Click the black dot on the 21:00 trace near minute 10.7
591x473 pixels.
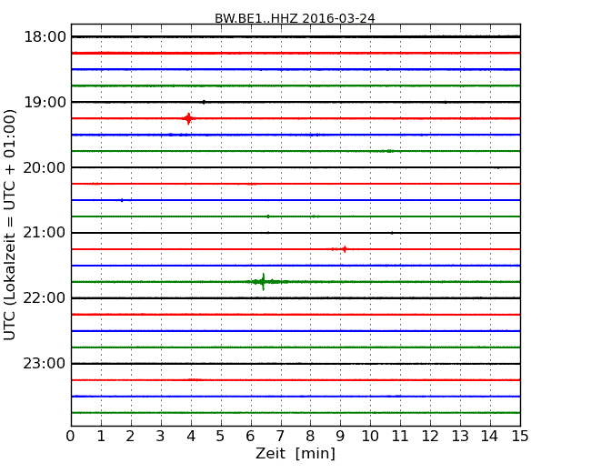coord(392,233)
